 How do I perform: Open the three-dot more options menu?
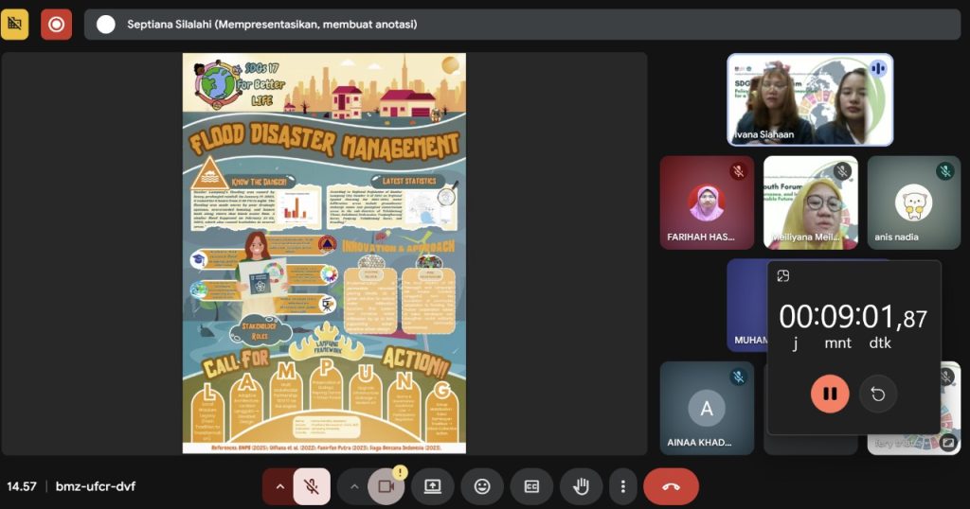coord(622,486)
